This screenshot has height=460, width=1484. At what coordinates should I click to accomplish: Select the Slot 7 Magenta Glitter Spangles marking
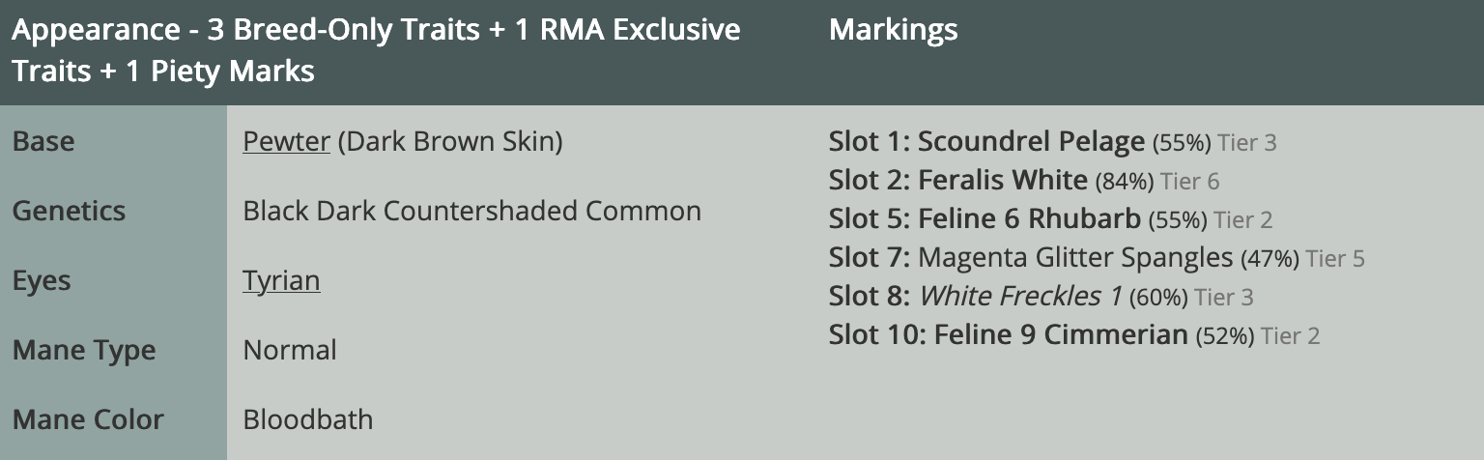point(1075,258)
